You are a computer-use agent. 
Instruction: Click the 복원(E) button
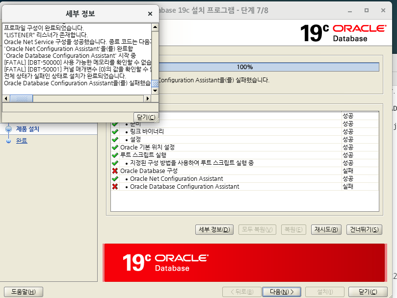pos(293,229)
